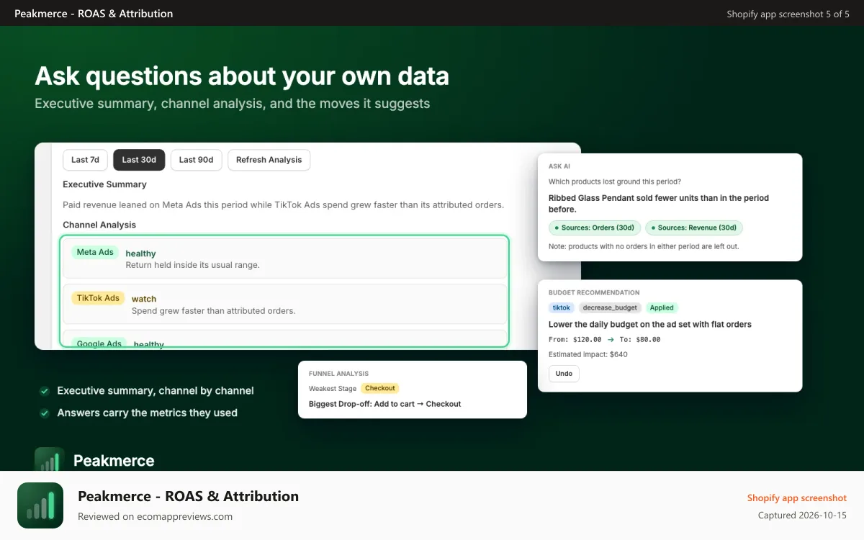The width and height of the screenshot is (864, 540).
Task: Click the arrow between $120.00 and $80.00
Action: pyautogui.click(x=611, y=339)
